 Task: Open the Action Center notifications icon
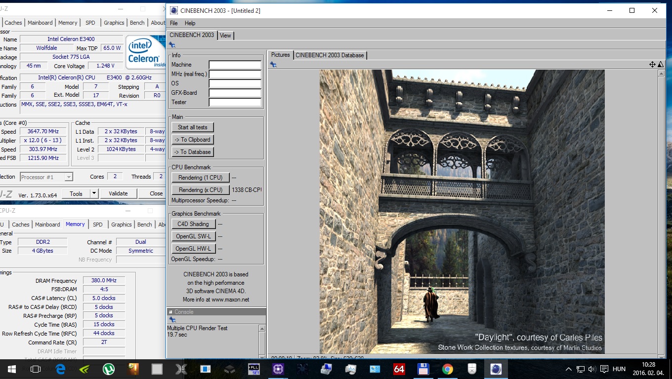coord(604,369)
